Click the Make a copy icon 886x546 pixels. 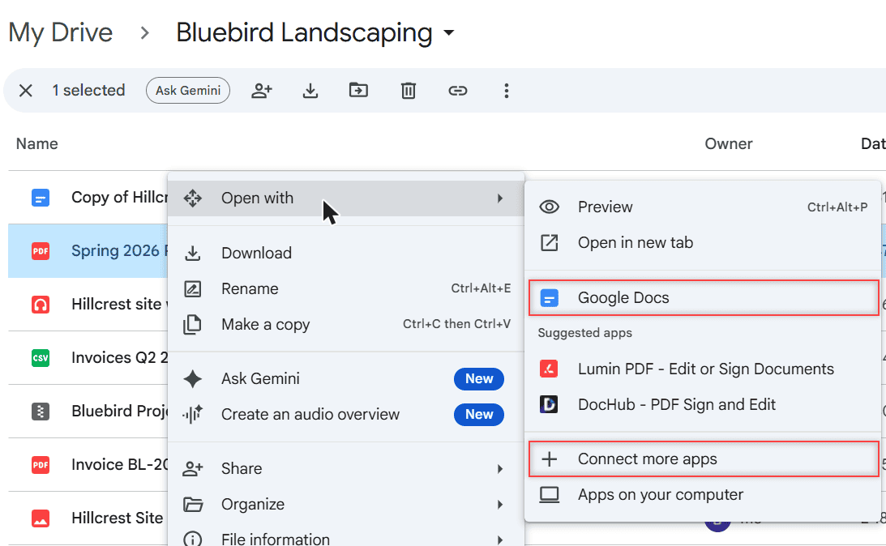click(192, 325)
